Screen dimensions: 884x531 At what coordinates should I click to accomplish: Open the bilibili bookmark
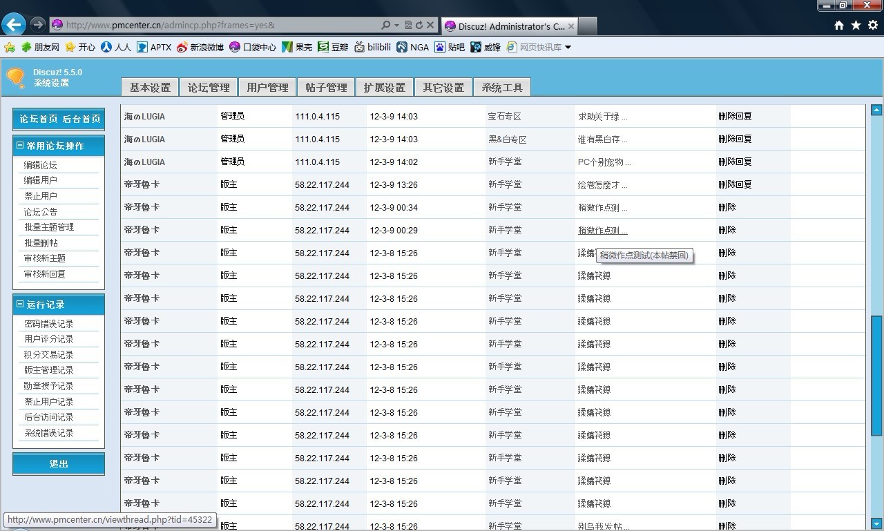tap(372, 47)
